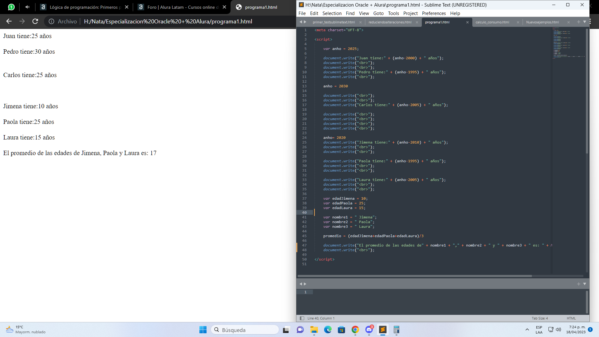Click the 'promedio =' code line
This screenshot has height=337, width=599.
point(373,236)
